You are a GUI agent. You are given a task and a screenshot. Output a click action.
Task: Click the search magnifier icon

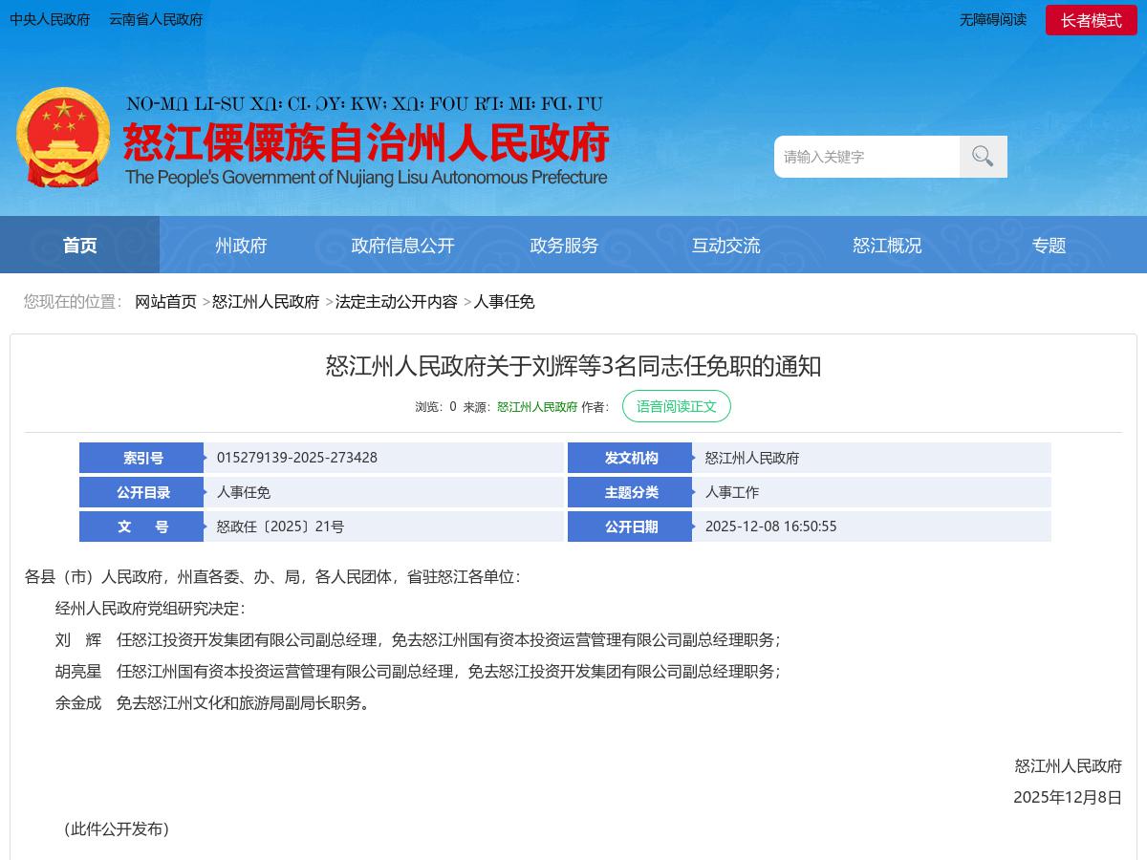click(983, 156)
